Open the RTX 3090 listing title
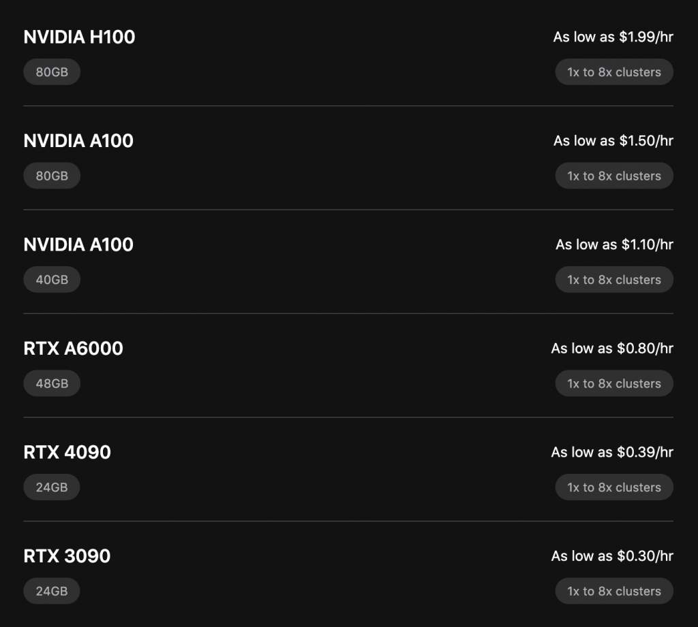This screenshot has width=698, height=627. (67, 556)
